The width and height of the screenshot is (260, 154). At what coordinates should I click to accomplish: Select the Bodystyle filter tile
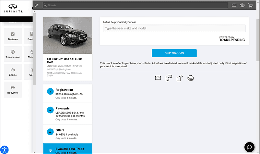[13, 90]
